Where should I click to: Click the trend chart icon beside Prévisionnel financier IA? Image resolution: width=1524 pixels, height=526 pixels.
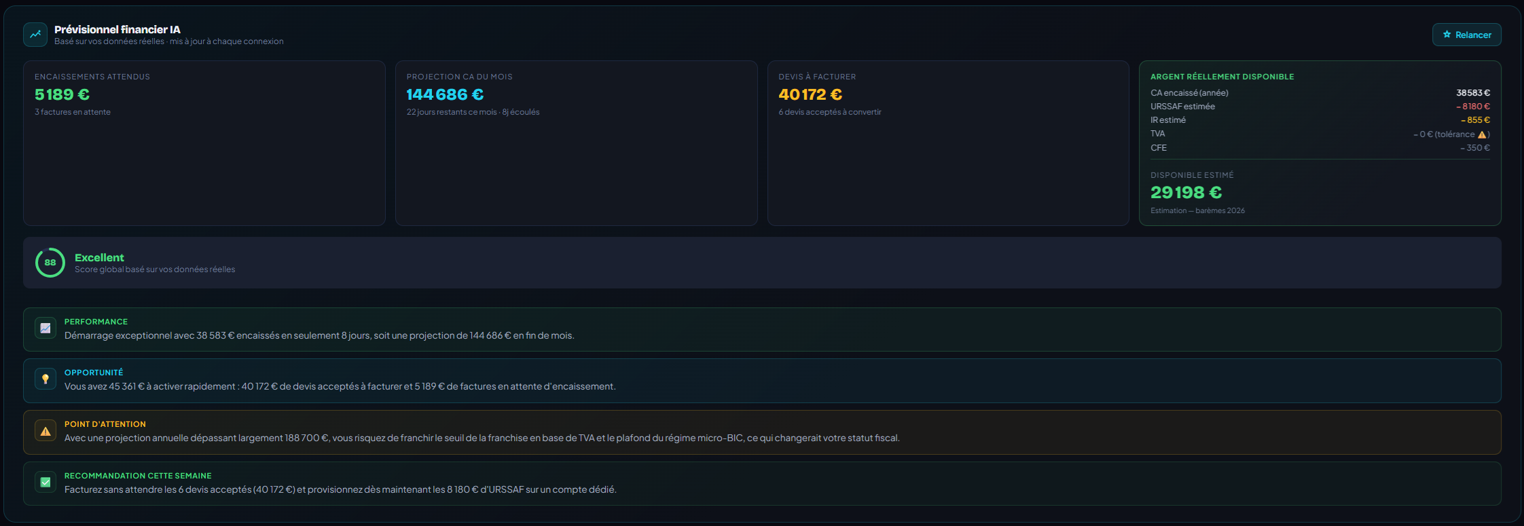[35, 35]
